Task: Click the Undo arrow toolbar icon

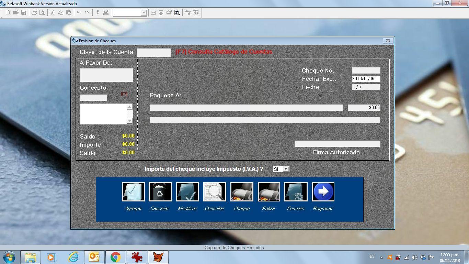Action: tap(79, 12)
